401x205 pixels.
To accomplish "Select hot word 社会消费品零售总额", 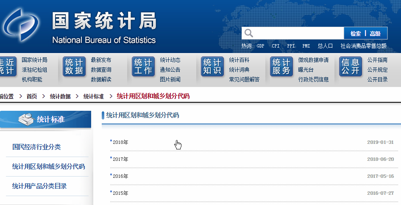I will 363,46.
